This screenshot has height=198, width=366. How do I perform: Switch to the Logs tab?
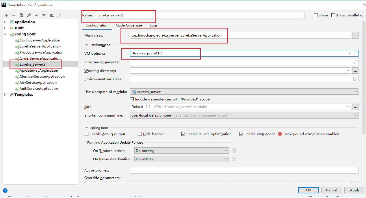154,25
